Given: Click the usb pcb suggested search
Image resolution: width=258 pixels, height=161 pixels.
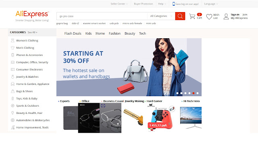Looking at the screenshot, I should point(114,23).
